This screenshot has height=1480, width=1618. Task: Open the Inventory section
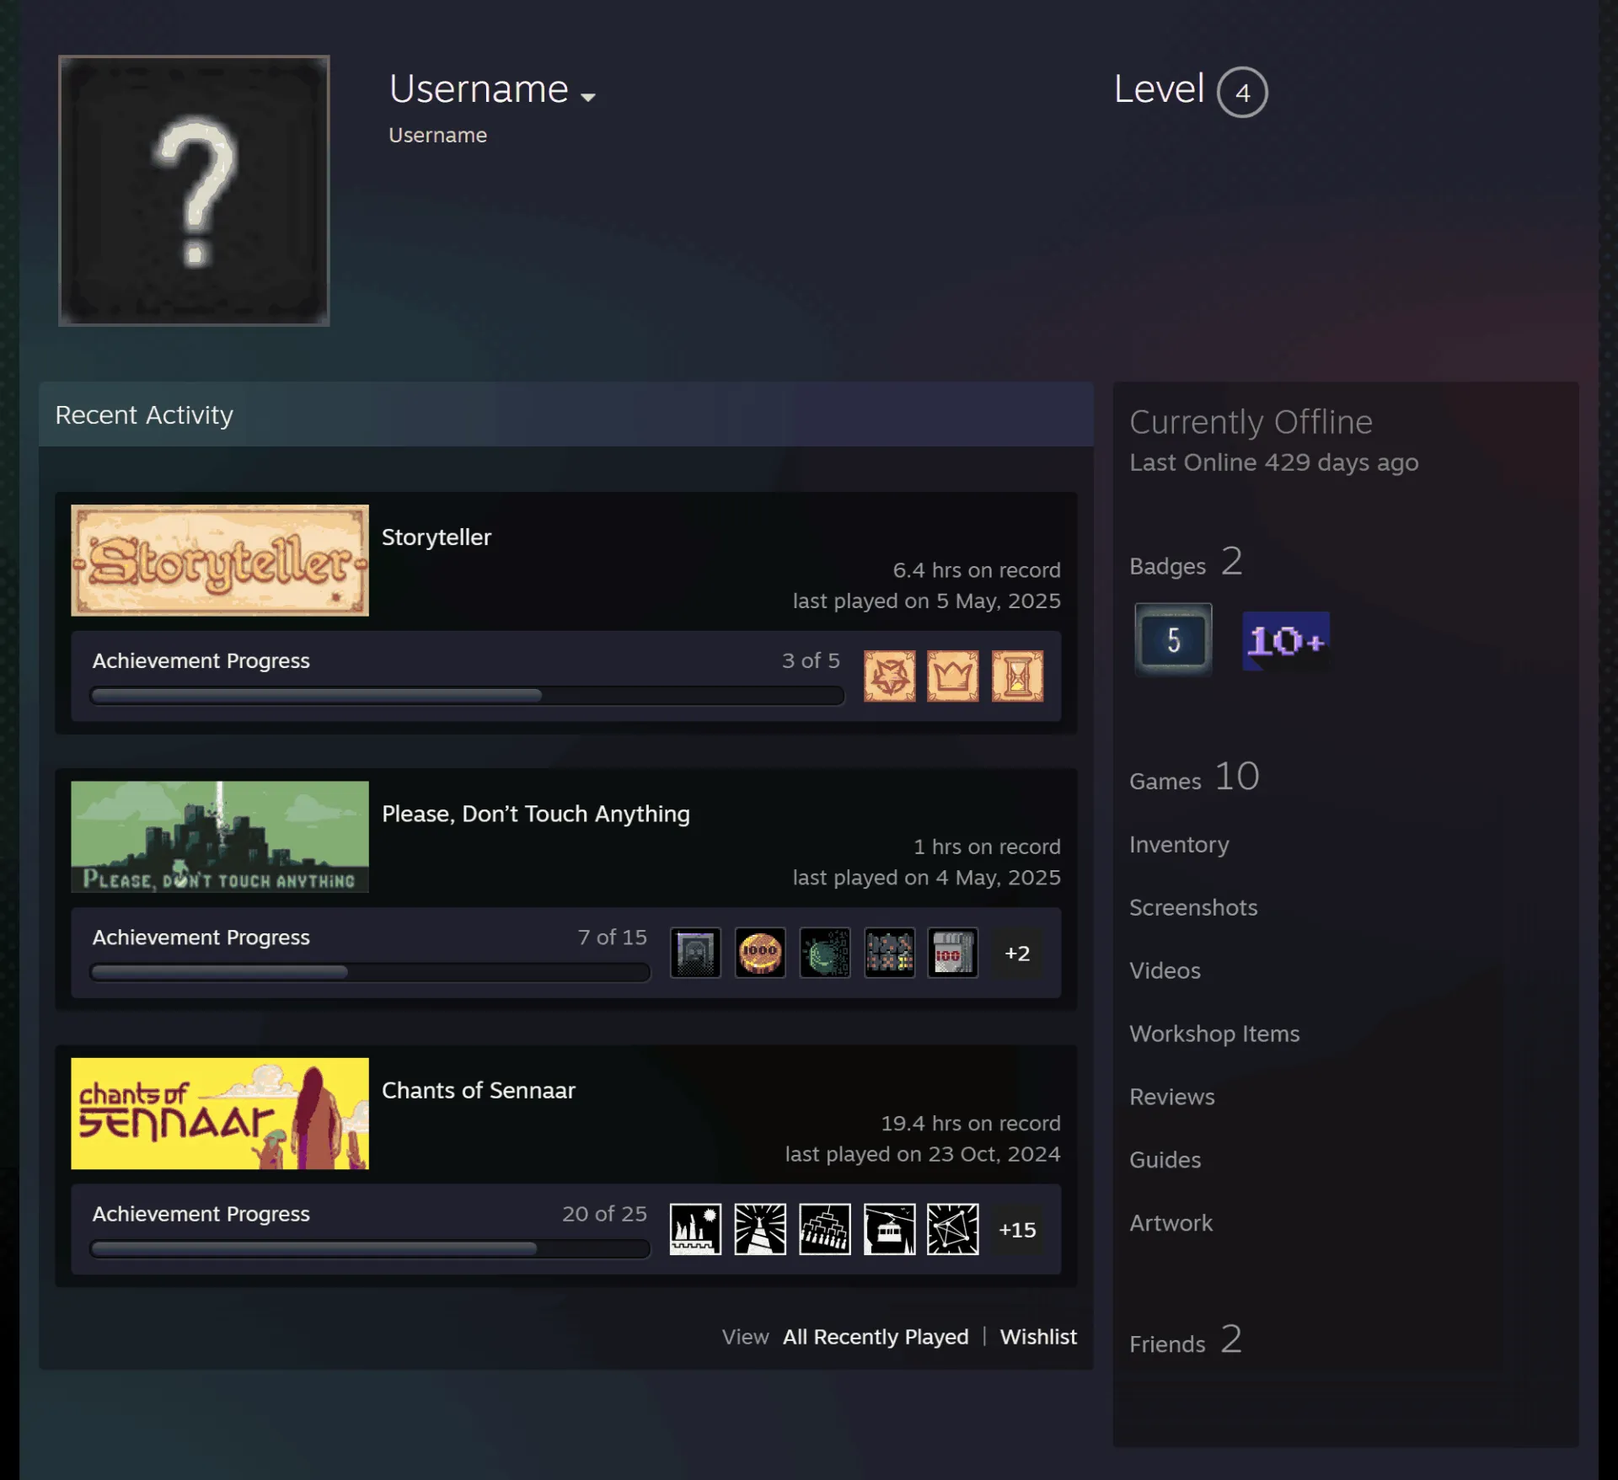(x=1179, y=844)
